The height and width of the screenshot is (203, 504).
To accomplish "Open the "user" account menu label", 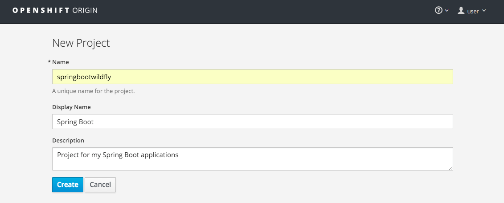I will coord(473,11).
